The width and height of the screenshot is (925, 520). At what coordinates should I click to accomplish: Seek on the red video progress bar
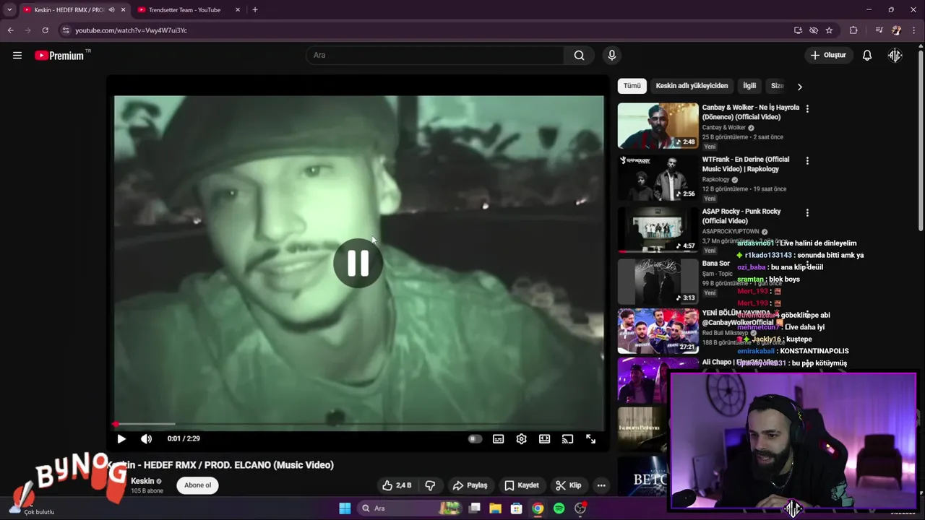(x=358, y=424)
